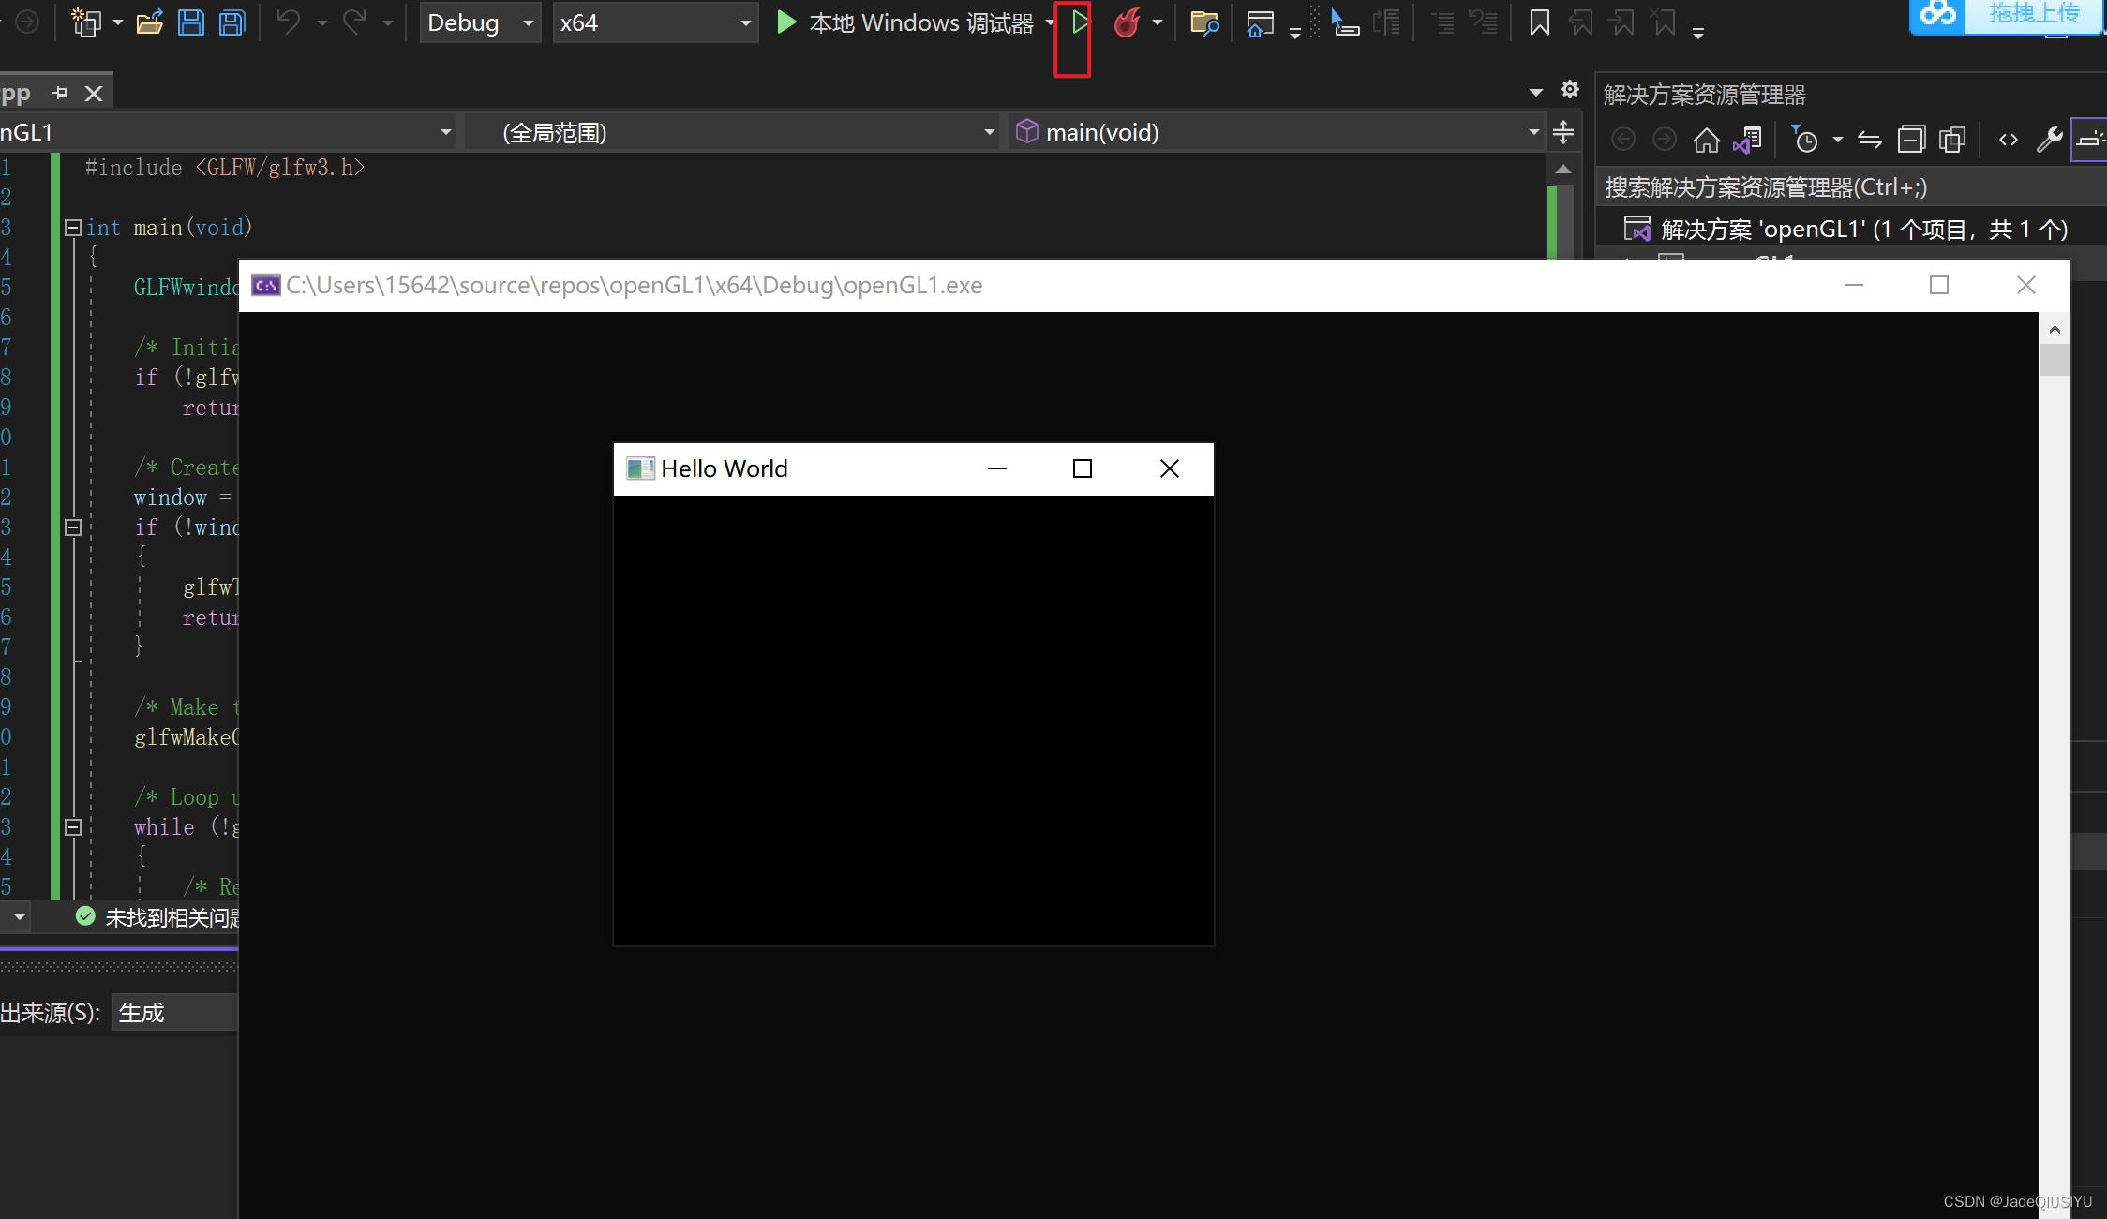Click Solution Explorer home icon
The image size is (2107, 1219).
coord(1706,141)
